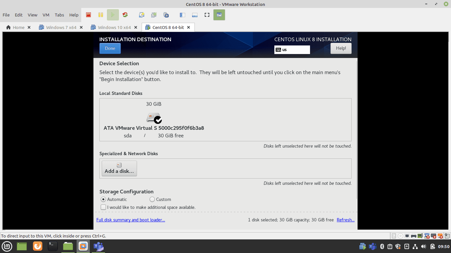
Task: Restart guest using the red-green arrows icon
Action: coord(125,15)
